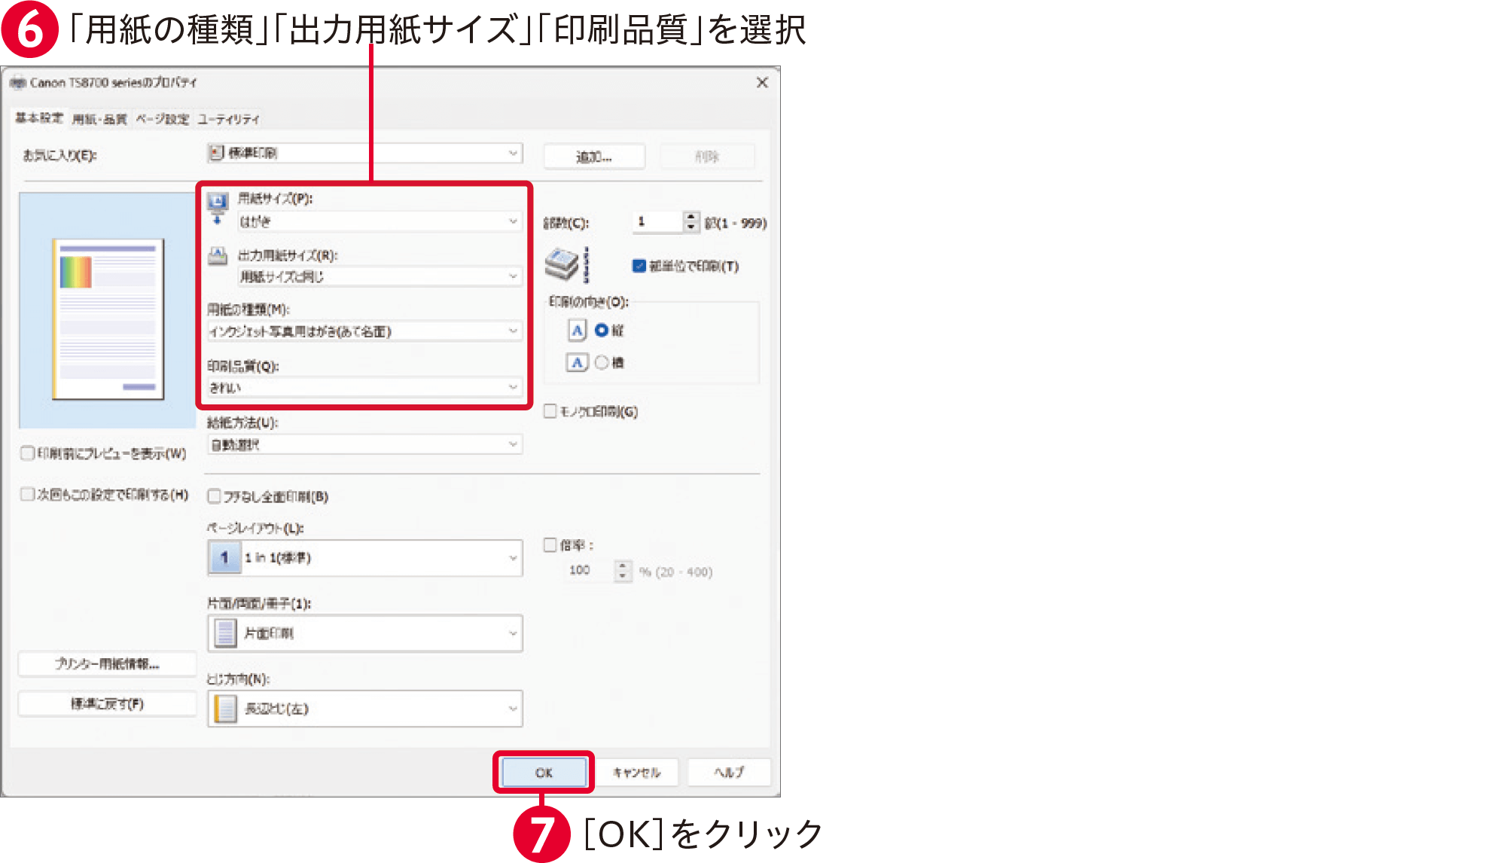Enable モノクロ印刷 monochrome printing checkbox
The width and height of the screenshot is (1506, 863).
(x=550, y=411)
